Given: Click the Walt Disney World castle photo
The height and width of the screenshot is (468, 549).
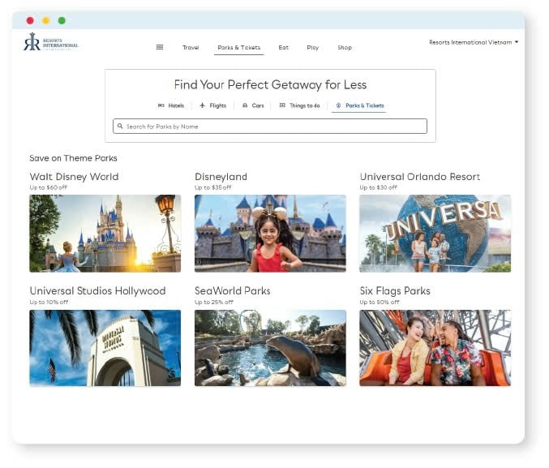Looking at the screenshot, I should coord(105,234).
